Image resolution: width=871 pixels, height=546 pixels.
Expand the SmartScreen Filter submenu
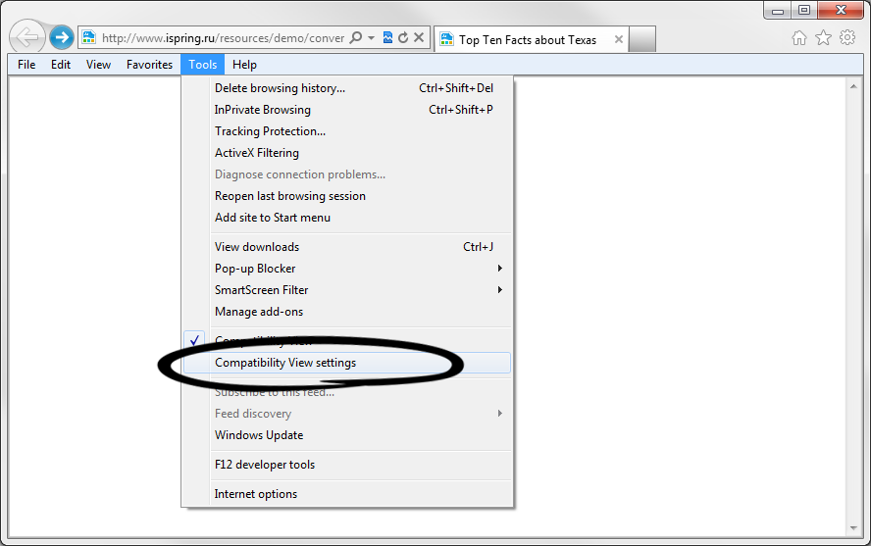(x=347, y=290)
